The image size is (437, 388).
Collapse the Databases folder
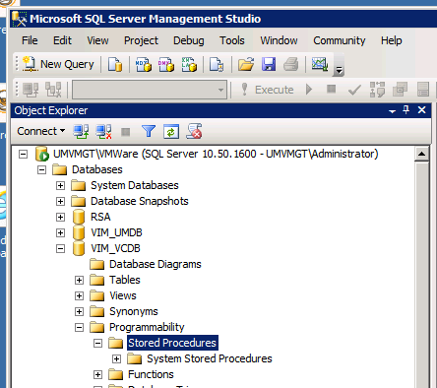(41, 169)
